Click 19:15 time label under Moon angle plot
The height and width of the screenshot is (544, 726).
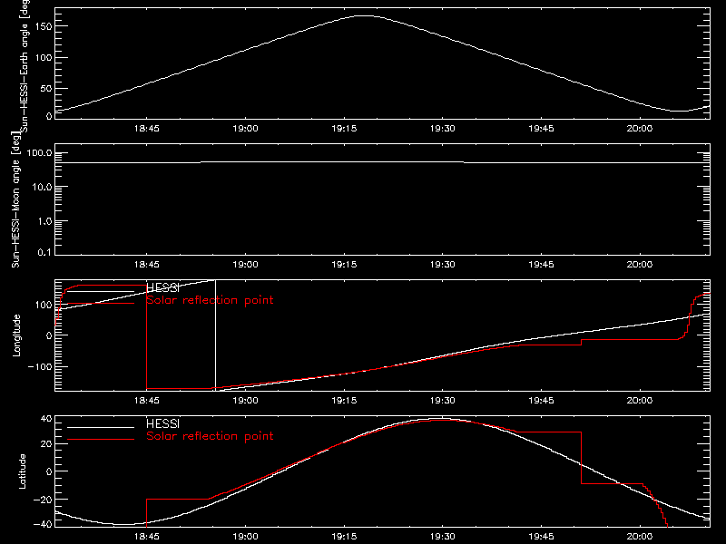tap(344, 264)
